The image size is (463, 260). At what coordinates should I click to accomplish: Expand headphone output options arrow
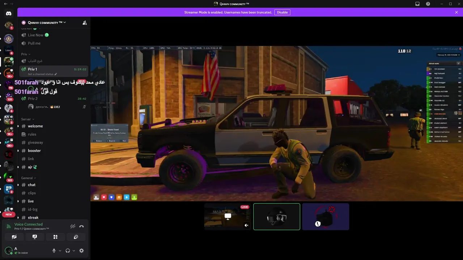[x=74, y=251]
